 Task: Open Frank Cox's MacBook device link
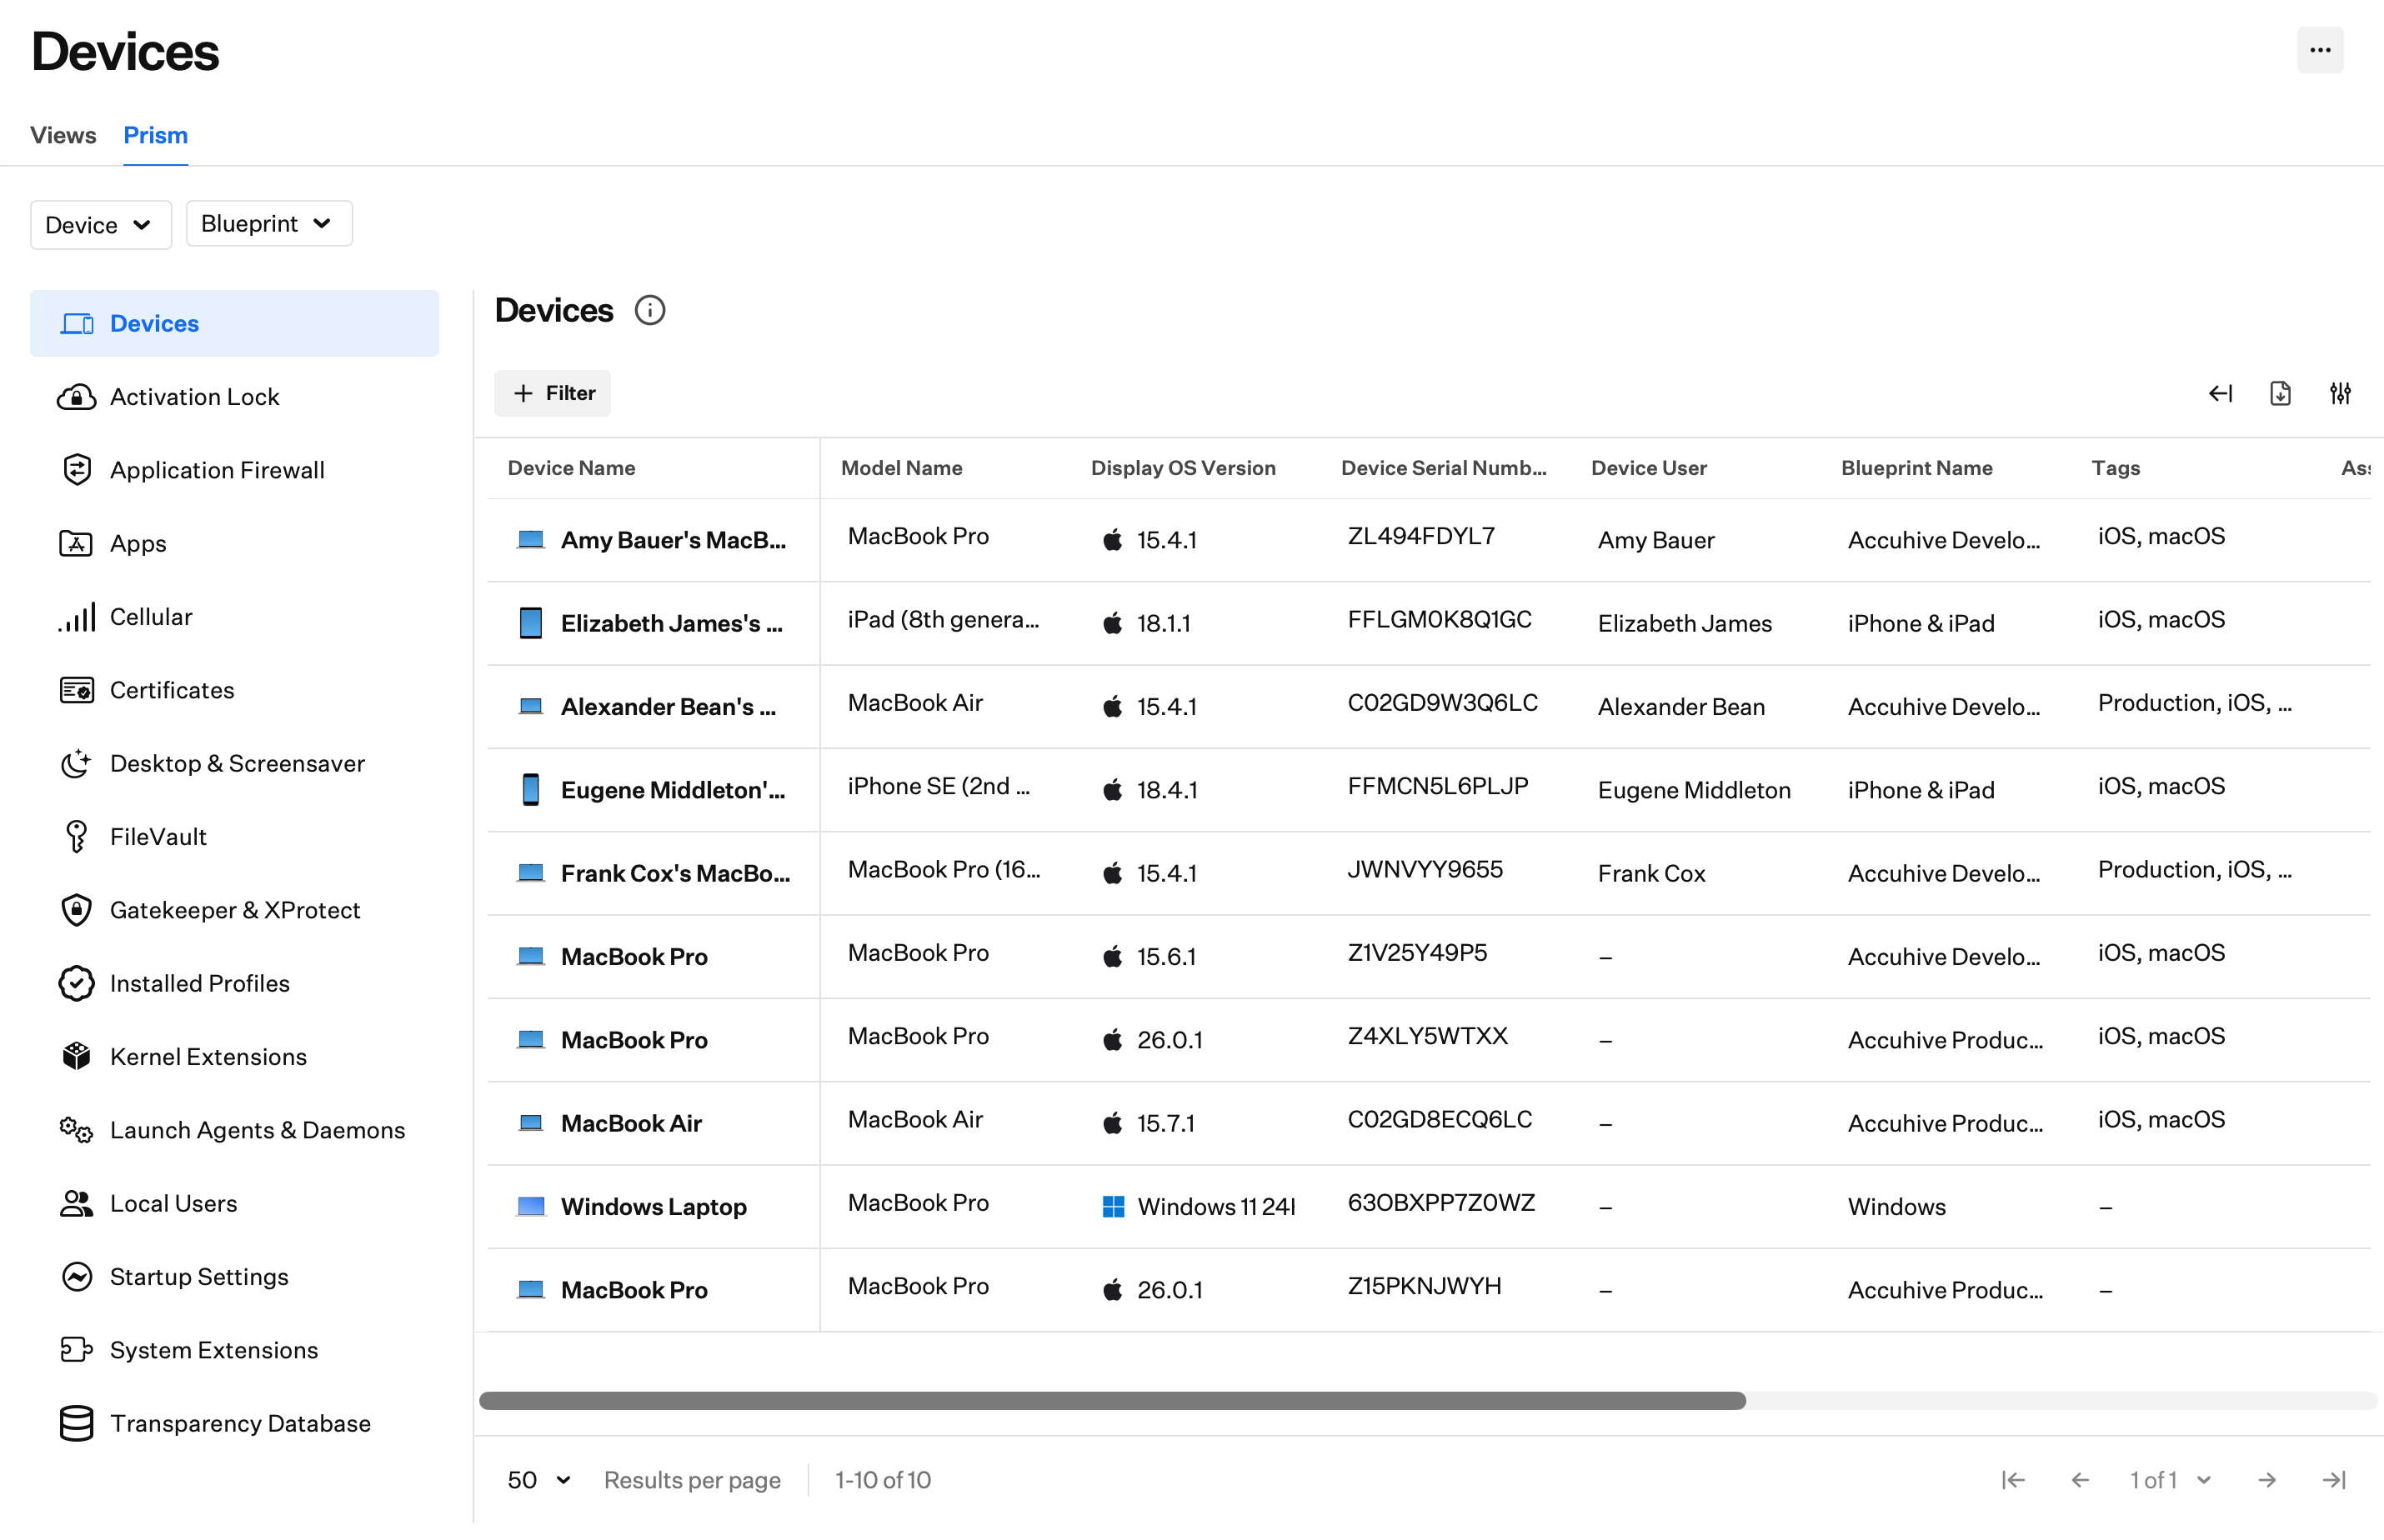click(675, 874)
